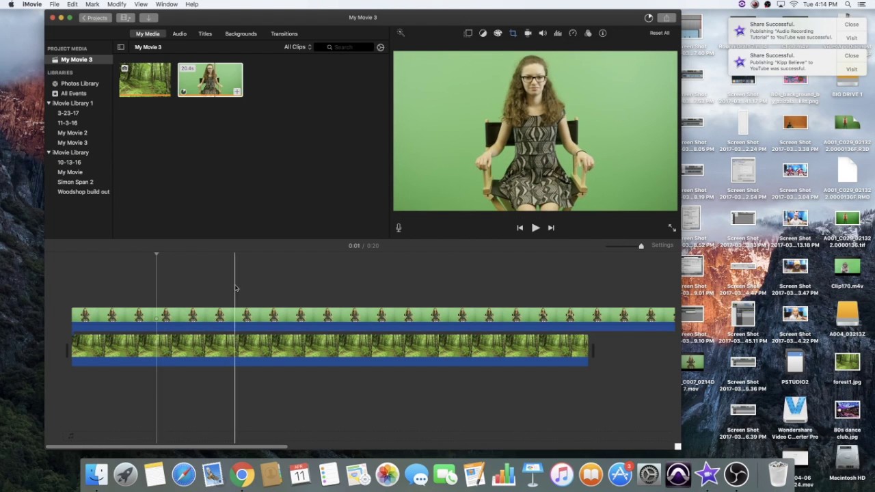Skip to previous clip button
The image size is (875, 492).
coord(520,228)
